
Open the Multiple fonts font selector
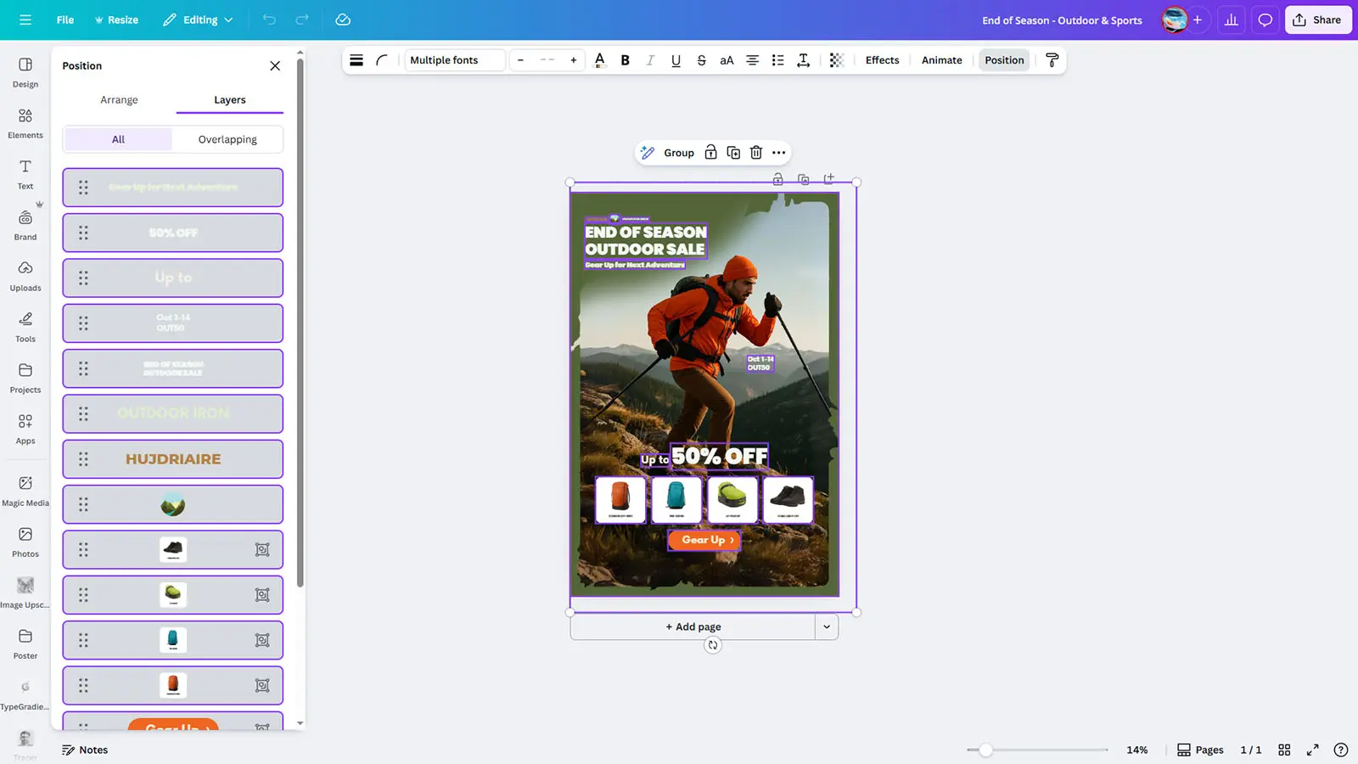click(455, 60)
